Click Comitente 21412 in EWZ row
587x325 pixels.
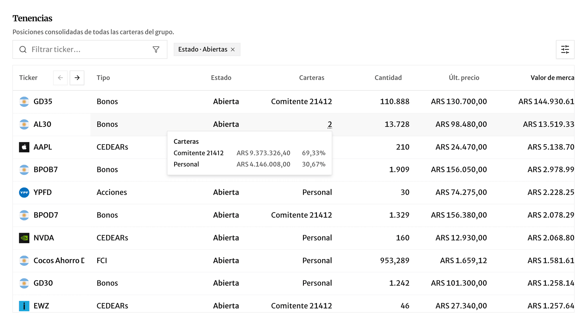coord(302,306)
